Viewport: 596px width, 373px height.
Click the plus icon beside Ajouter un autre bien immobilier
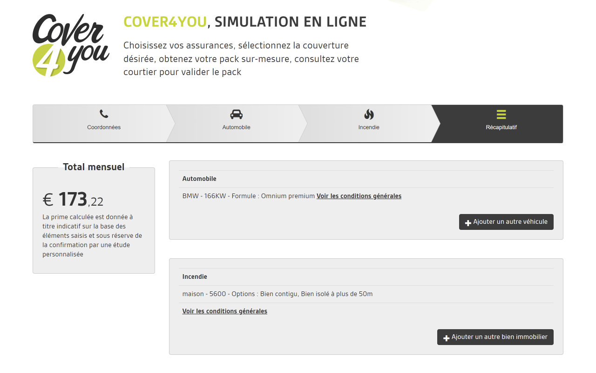[x=446, y=338]
